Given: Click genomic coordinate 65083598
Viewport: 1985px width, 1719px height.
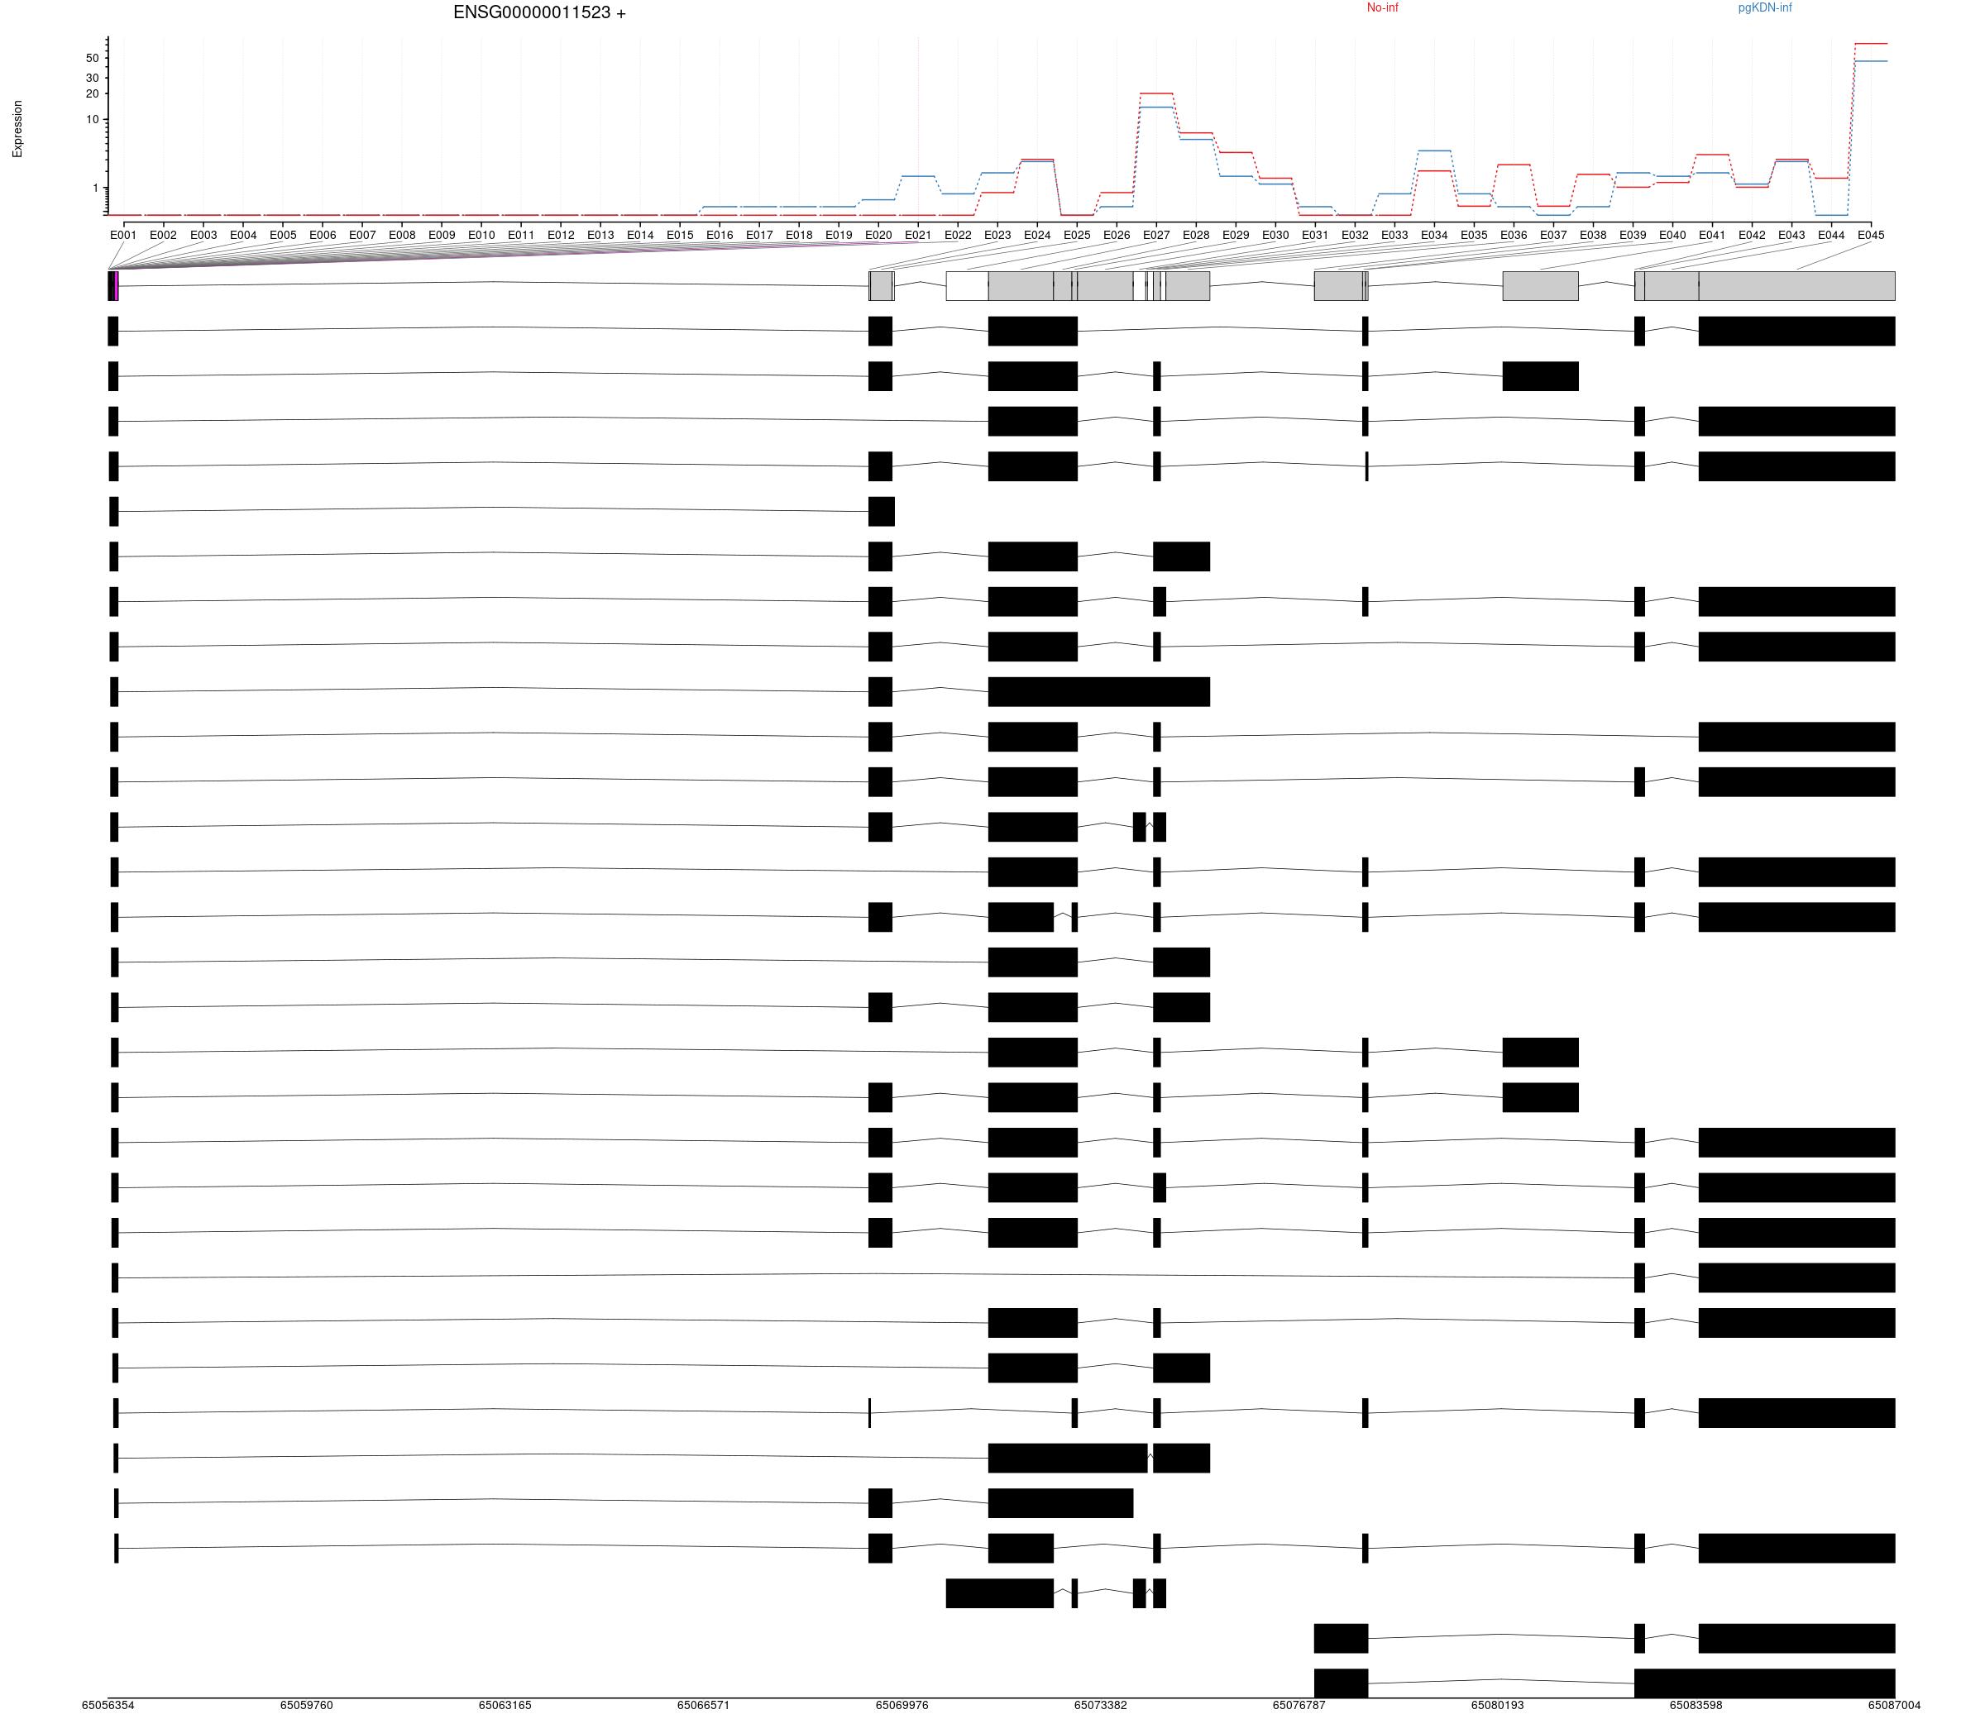Looking at the screenshot, I should [1696, 1706].
